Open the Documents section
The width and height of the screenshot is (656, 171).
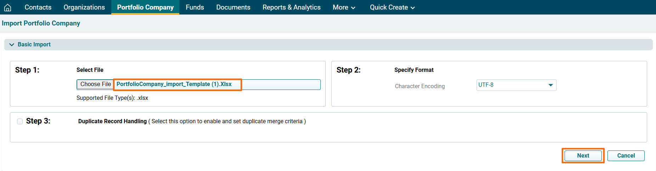pos(233,7)
